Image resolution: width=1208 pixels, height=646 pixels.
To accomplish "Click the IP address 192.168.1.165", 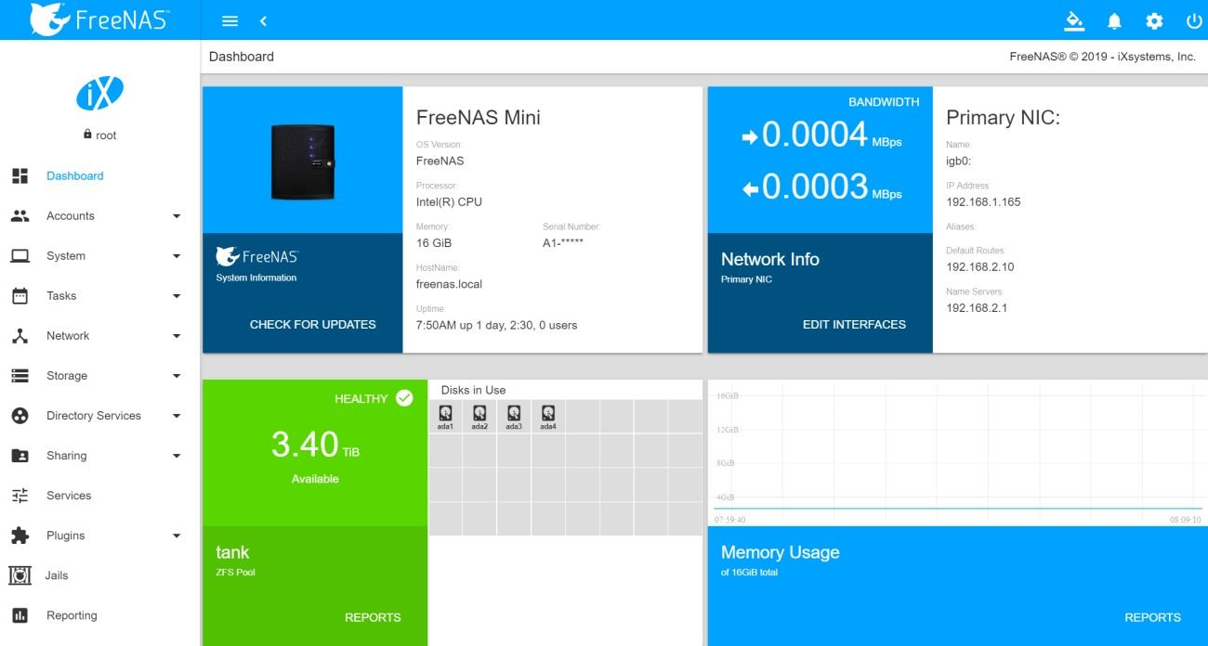I will (x=983, y=201).
